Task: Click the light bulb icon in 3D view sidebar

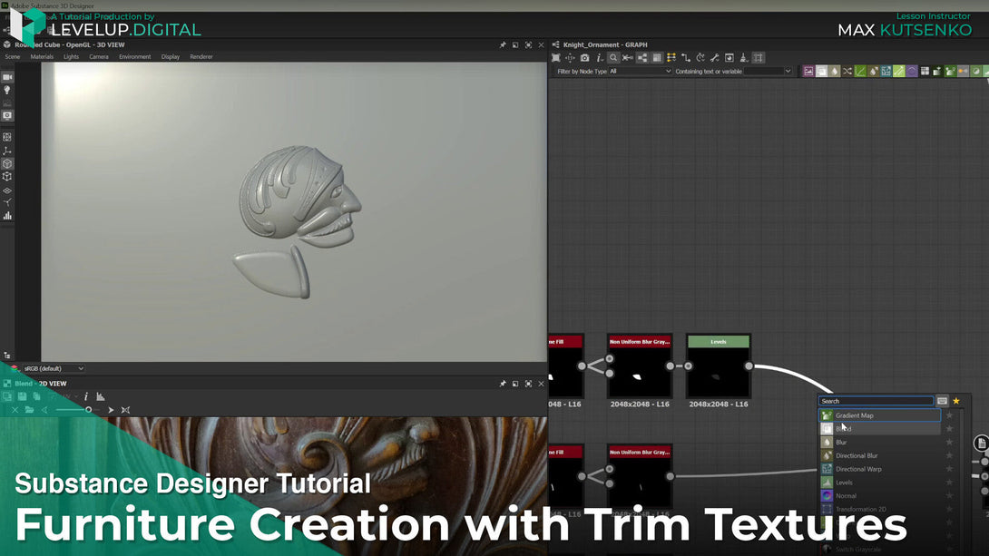Action: [x=7, y=90]
